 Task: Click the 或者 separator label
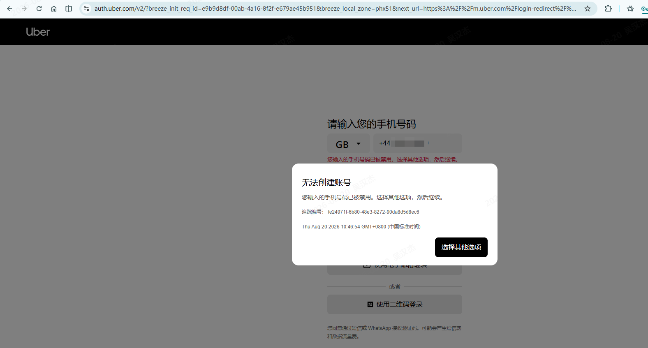[x=395, y=286]
